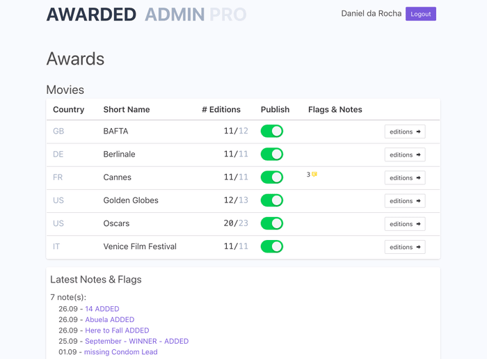Click the Flags & Notes column header

click(x=335, y=110)
